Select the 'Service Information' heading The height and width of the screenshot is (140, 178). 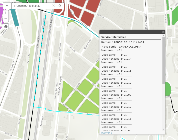pyautogui.click(x=114, y=37)
